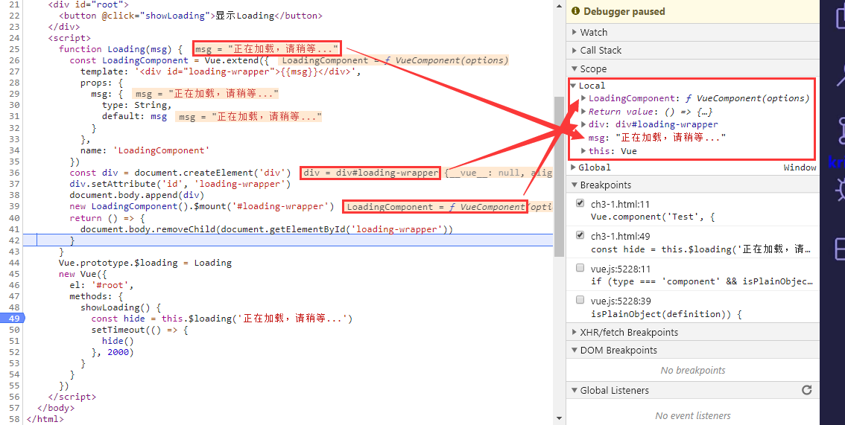Open breakpoint snippet 'const hide = this.$loading'
Image resolution: width=845 pixels, height=425 pixels.
[700, 249]
